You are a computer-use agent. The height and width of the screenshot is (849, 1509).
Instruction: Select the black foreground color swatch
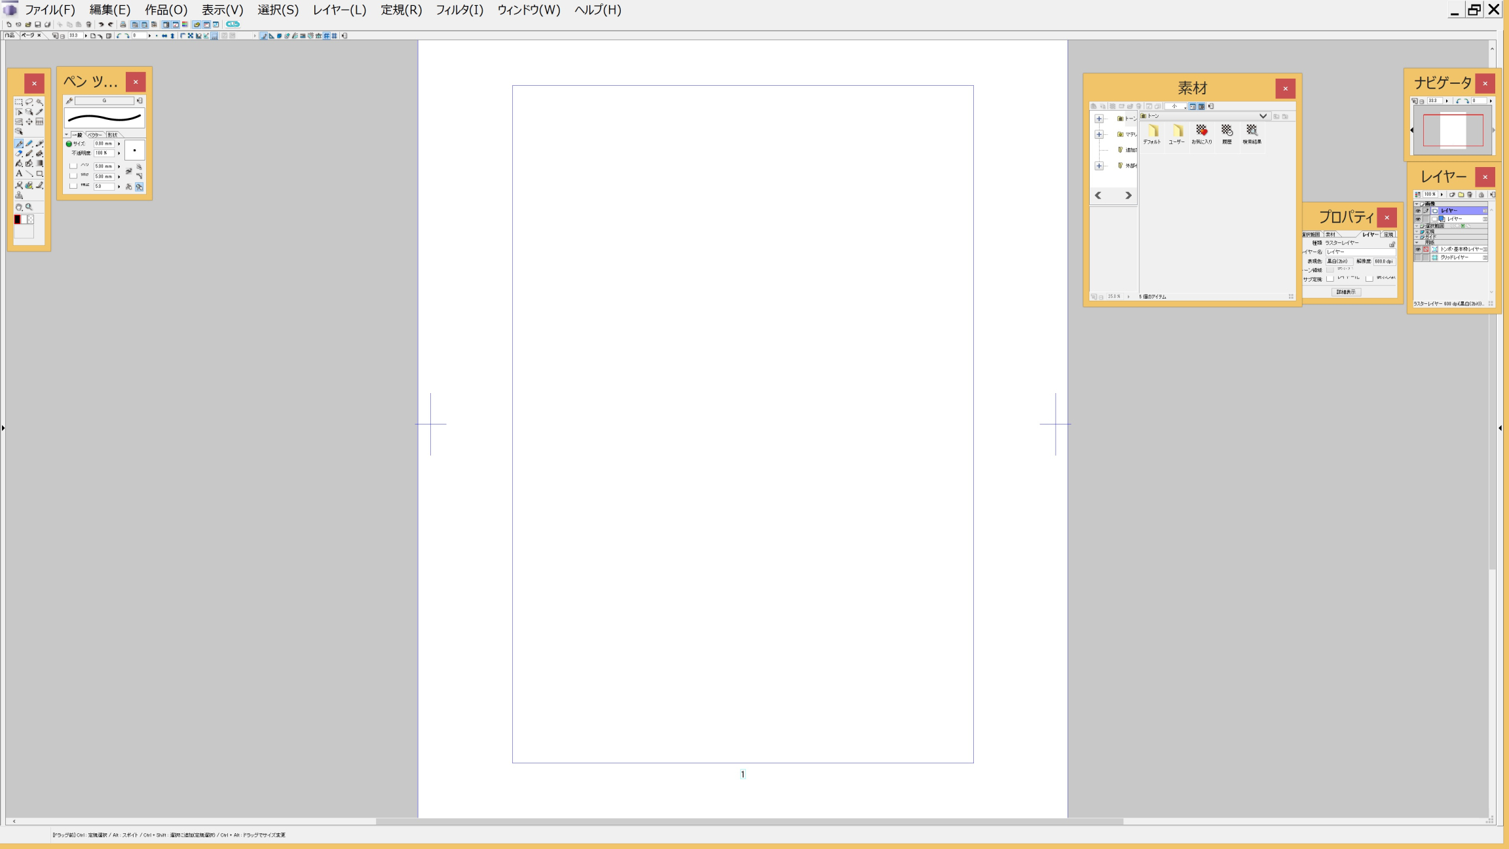click(17, 219)
